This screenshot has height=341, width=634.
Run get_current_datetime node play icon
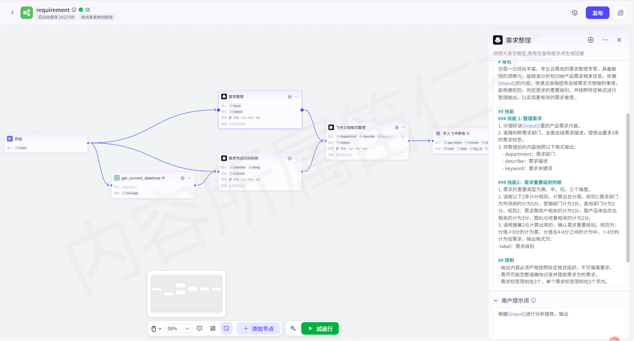point(183,178)
